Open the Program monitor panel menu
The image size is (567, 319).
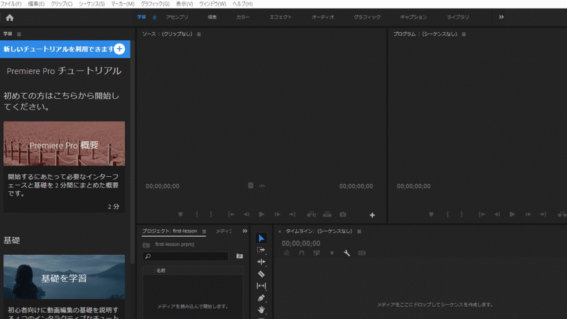click(464, 34)
